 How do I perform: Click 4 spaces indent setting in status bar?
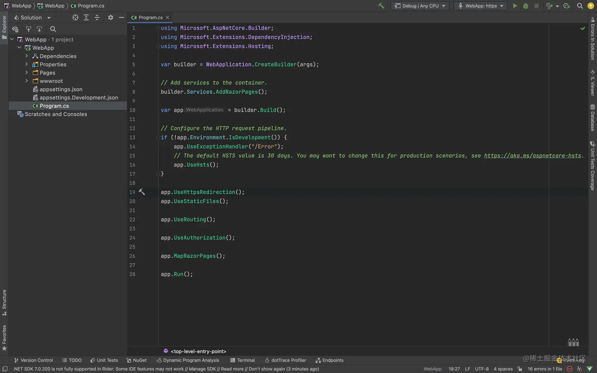click(503, 369)
